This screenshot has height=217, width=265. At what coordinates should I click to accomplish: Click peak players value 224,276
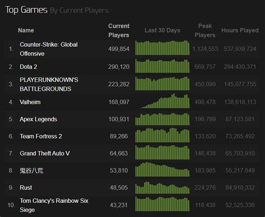tap(205, 187)
